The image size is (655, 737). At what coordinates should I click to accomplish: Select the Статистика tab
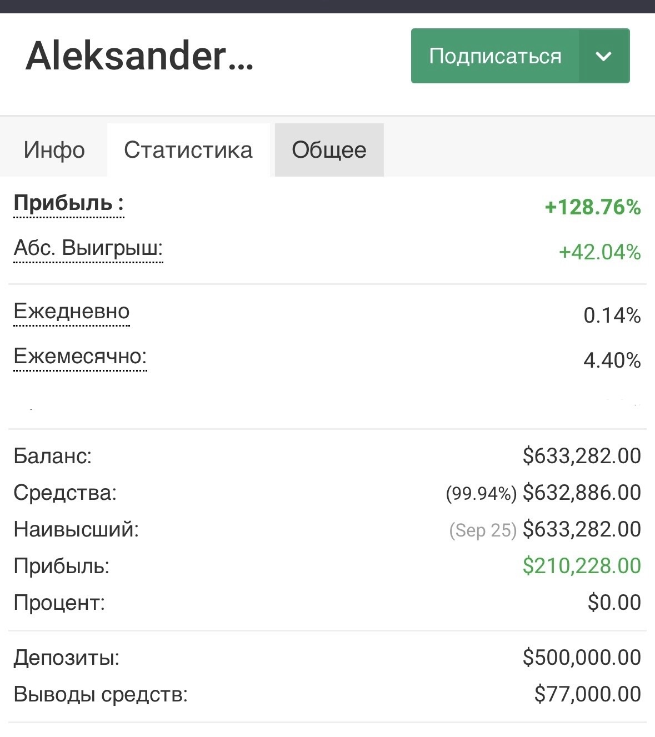point(188,150)
